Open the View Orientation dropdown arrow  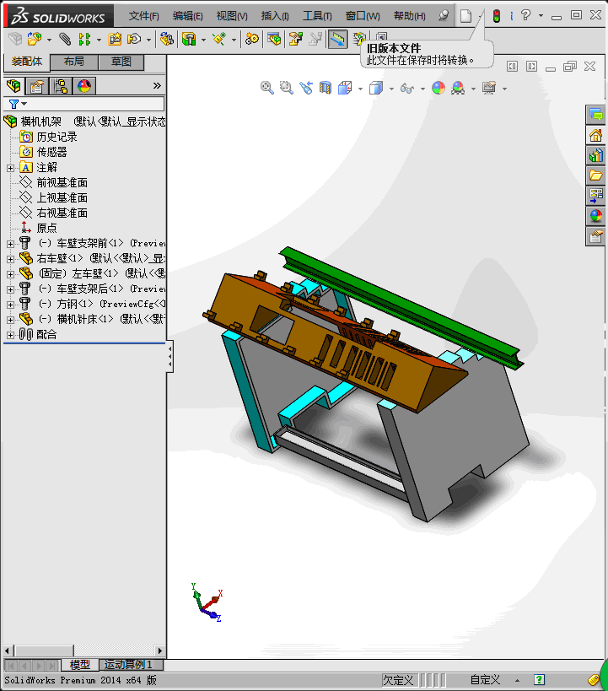(x=360, y=89)
